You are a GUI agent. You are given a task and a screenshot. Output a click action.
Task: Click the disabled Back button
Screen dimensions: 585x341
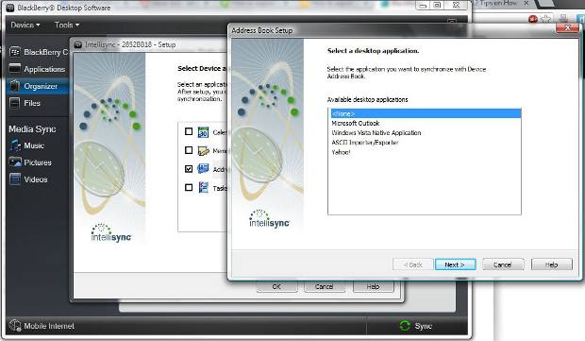[x=412, y=264]
